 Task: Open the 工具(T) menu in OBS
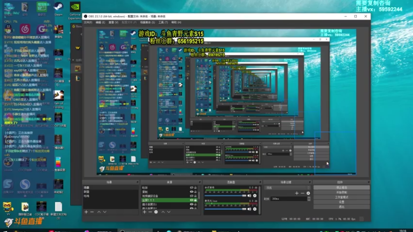coord(163,23)
